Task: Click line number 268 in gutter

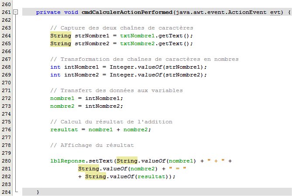Action: coord(7,67)
